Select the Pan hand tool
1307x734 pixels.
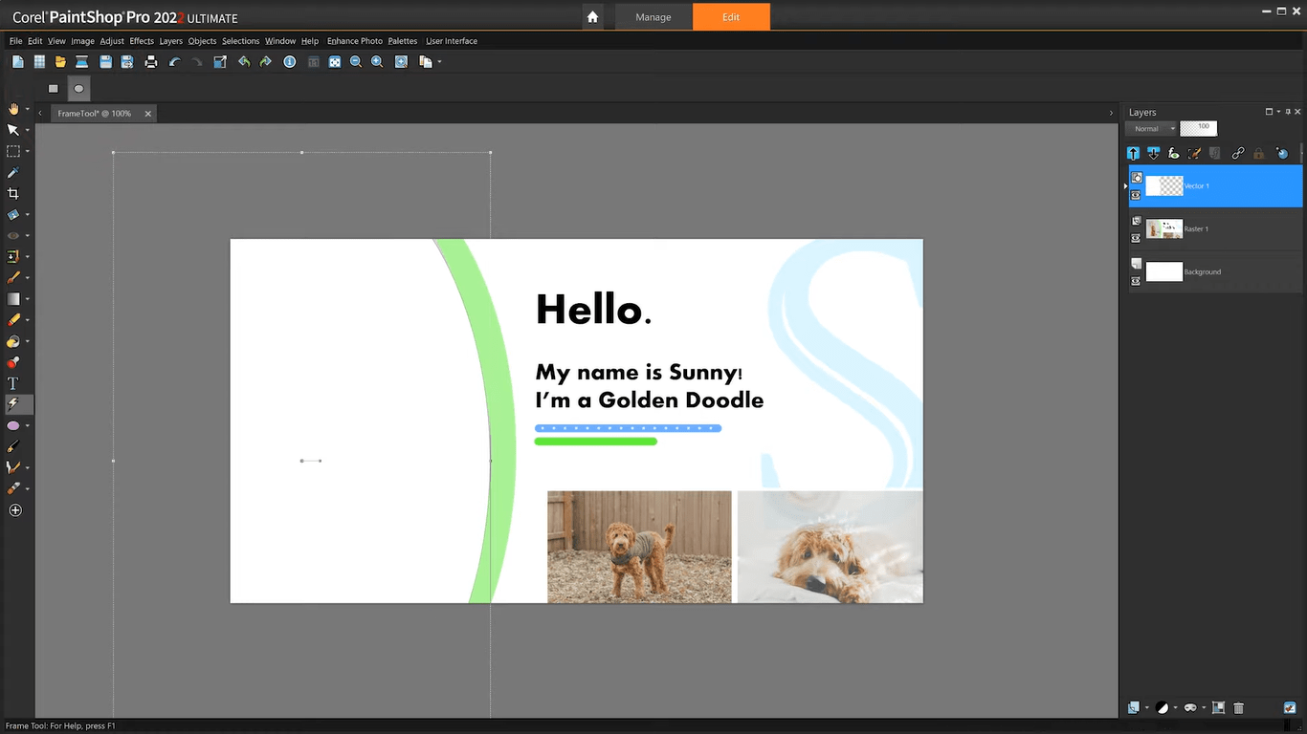click(x=13, y=109)
